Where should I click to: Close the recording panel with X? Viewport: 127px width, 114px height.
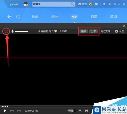coord(124,26)
